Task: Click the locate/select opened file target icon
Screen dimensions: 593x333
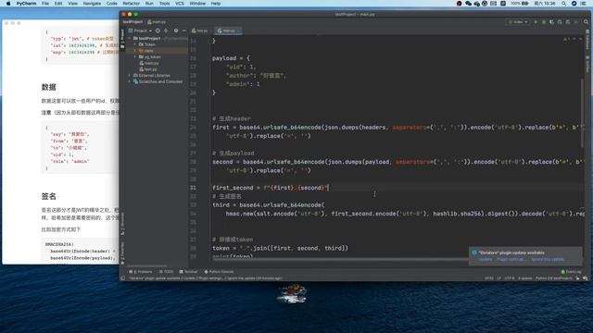Action: click(158, 31)
